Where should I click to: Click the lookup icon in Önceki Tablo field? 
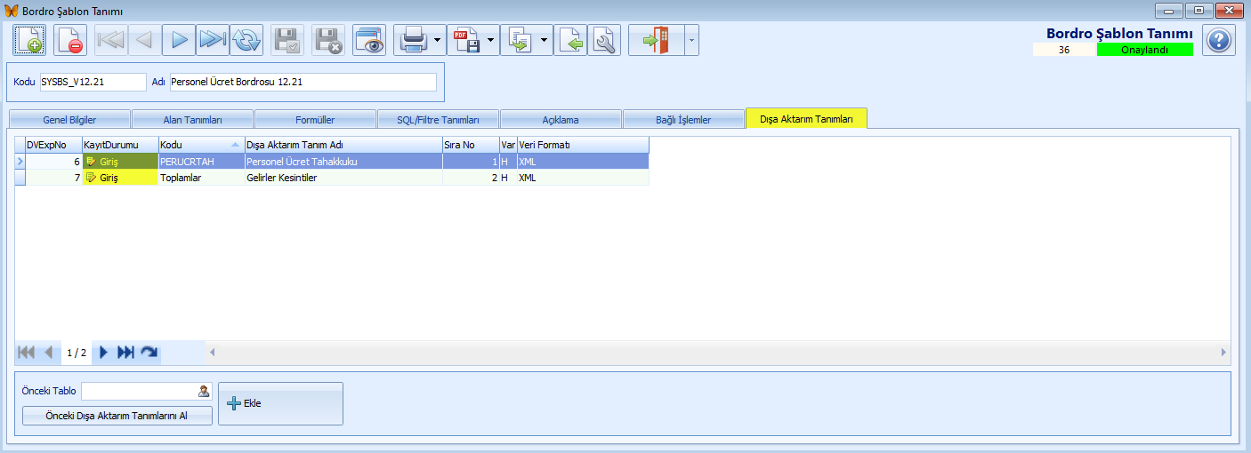tap(204, 391)
